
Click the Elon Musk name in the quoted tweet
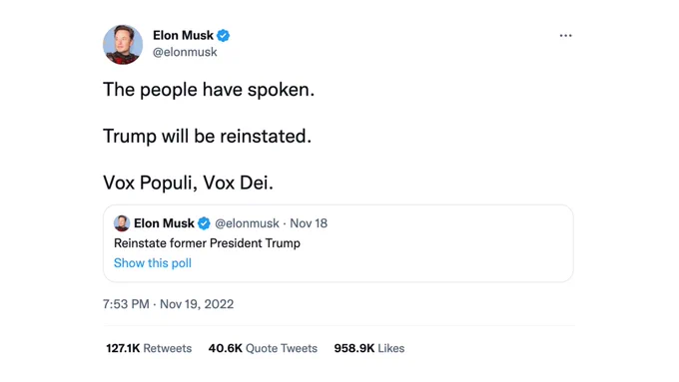pyautogui.click(x=164, y=223)
